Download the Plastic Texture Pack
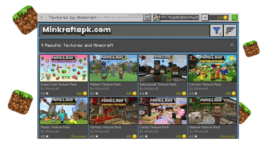This screenshot has height=152, width=271. pos(79,136)
